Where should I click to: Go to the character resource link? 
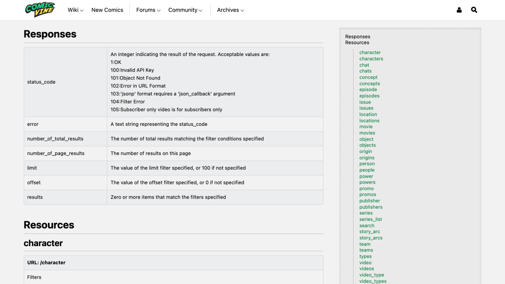click(x=370, y=53)
